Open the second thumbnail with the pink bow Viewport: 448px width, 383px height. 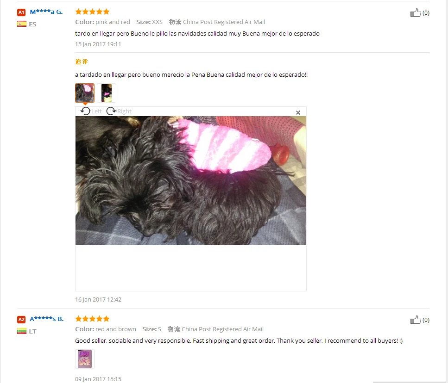(x=107, y=93)
